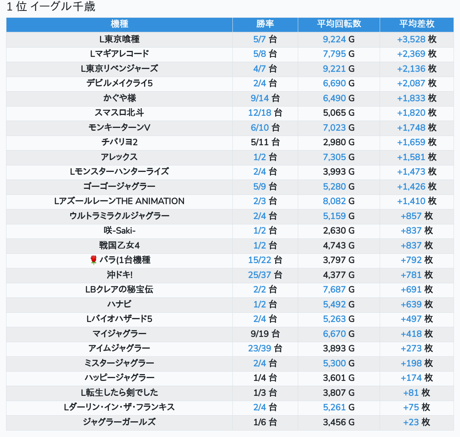Click the +23 value for ジャグラーガールズ

click(411, 422)
